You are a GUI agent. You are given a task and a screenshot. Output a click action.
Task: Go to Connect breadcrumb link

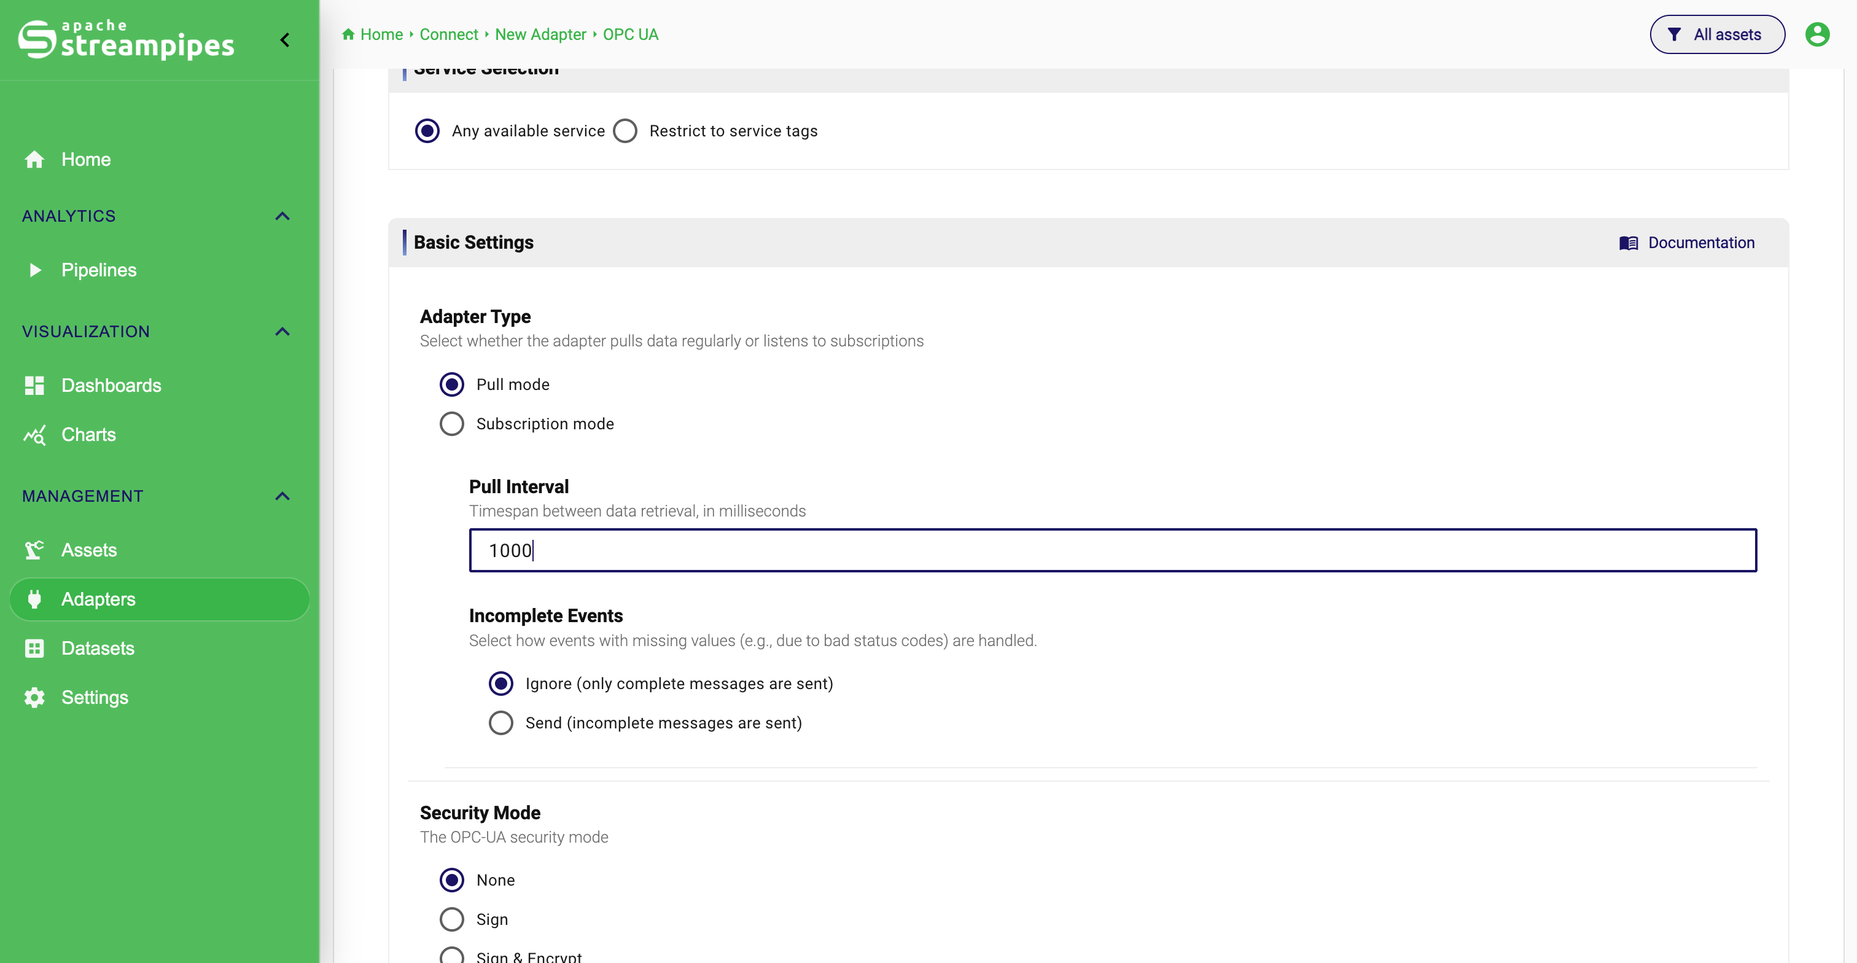pyautogui.click(x=448, y=34)
